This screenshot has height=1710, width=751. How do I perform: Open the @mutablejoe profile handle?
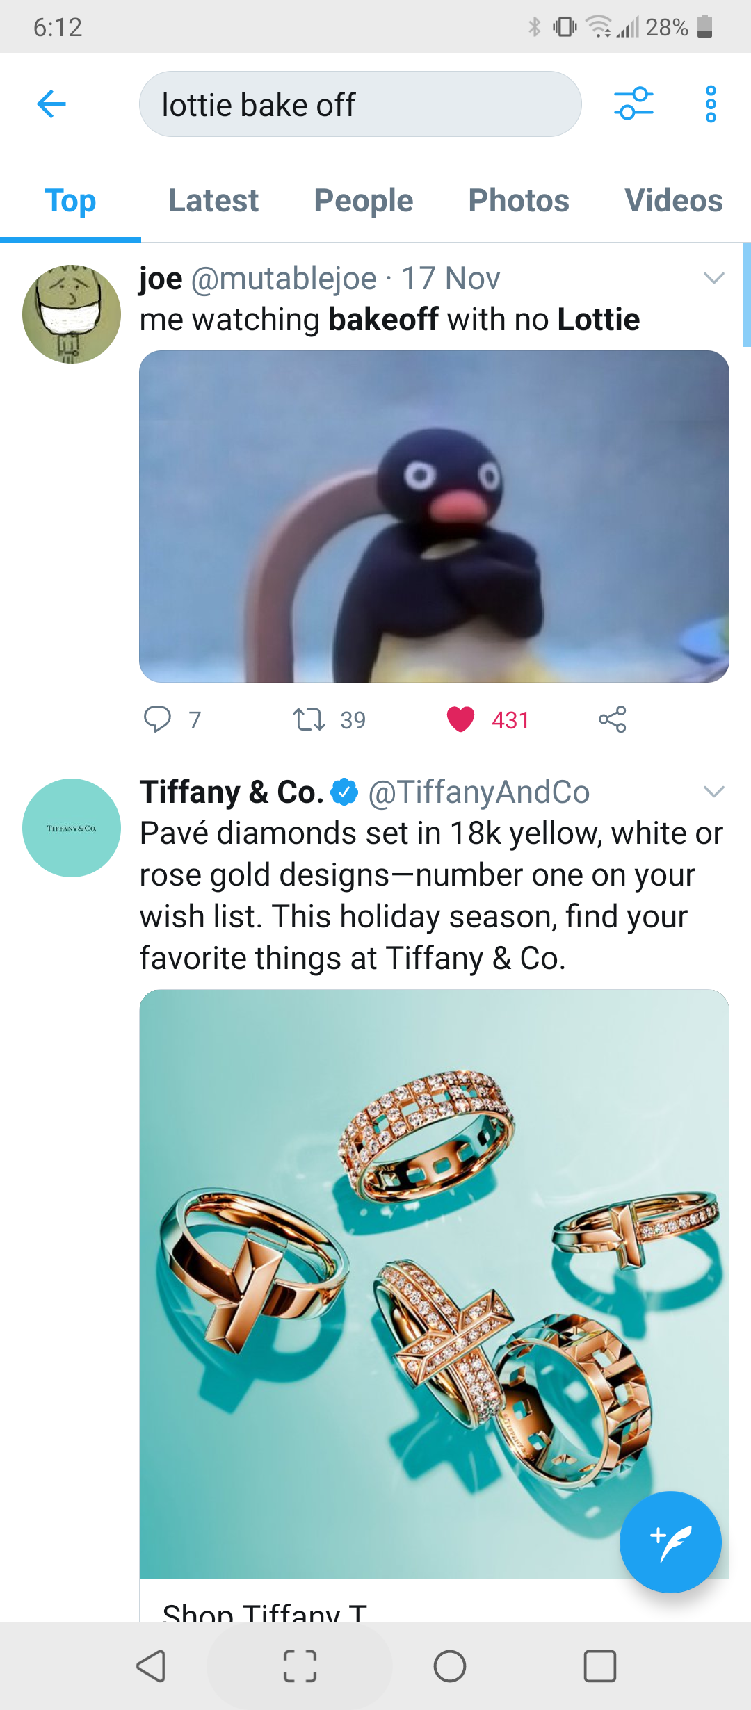(284, 279)
